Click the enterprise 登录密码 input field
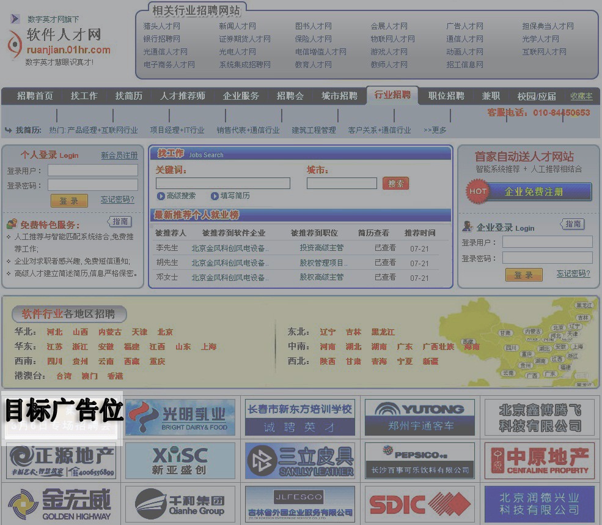Viewport: 602px width, 525px height. [548, 258]
